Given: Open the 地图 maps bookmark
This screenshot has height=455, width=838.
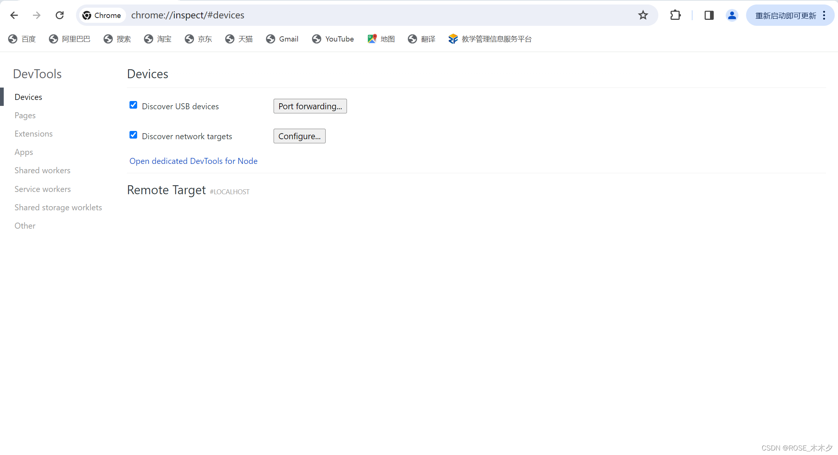Looking at the screenshot, I should (x=381, y=39).
